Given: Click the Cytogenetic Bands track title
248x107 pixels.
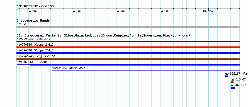Looking at the screenshot, I should click(33, 20).
